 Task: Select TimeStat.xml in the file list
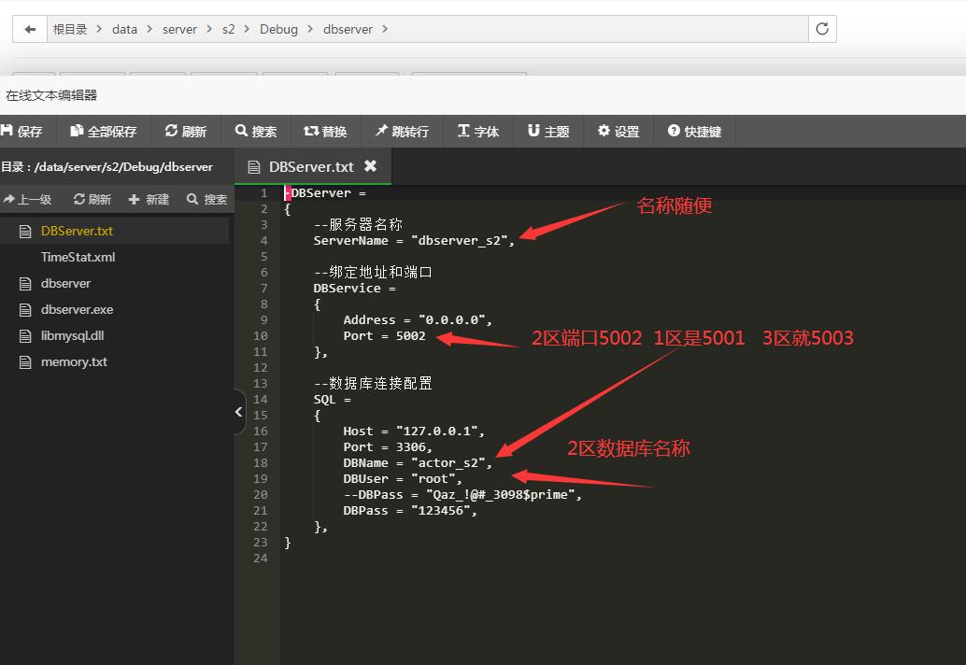click(78, 257)
